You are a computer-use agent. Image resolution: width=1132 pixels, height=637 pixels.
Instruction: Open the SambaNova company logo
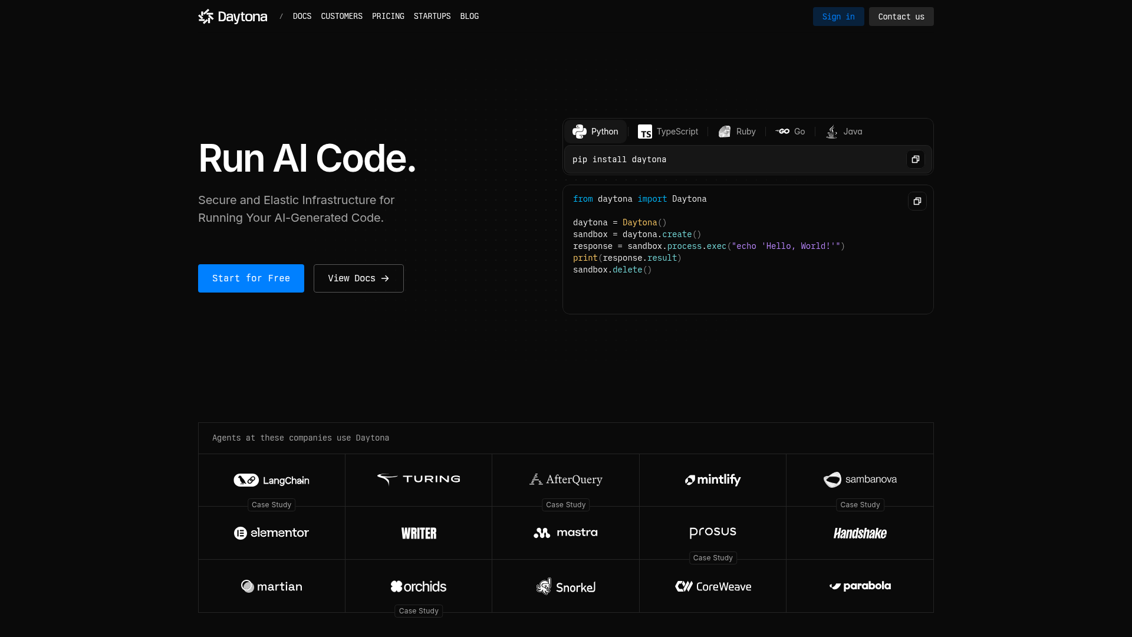pyautogui.click(x=860, y=480)
